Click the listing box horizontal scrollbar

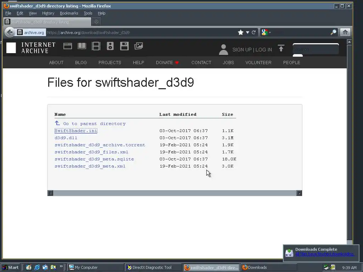[175, 193]
